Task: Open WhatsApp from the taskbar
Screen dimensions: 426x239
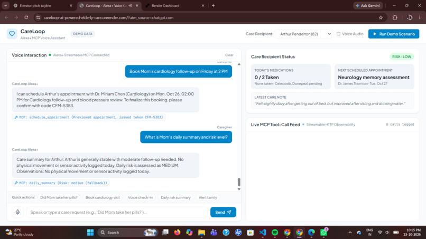Action: [323, 233]
